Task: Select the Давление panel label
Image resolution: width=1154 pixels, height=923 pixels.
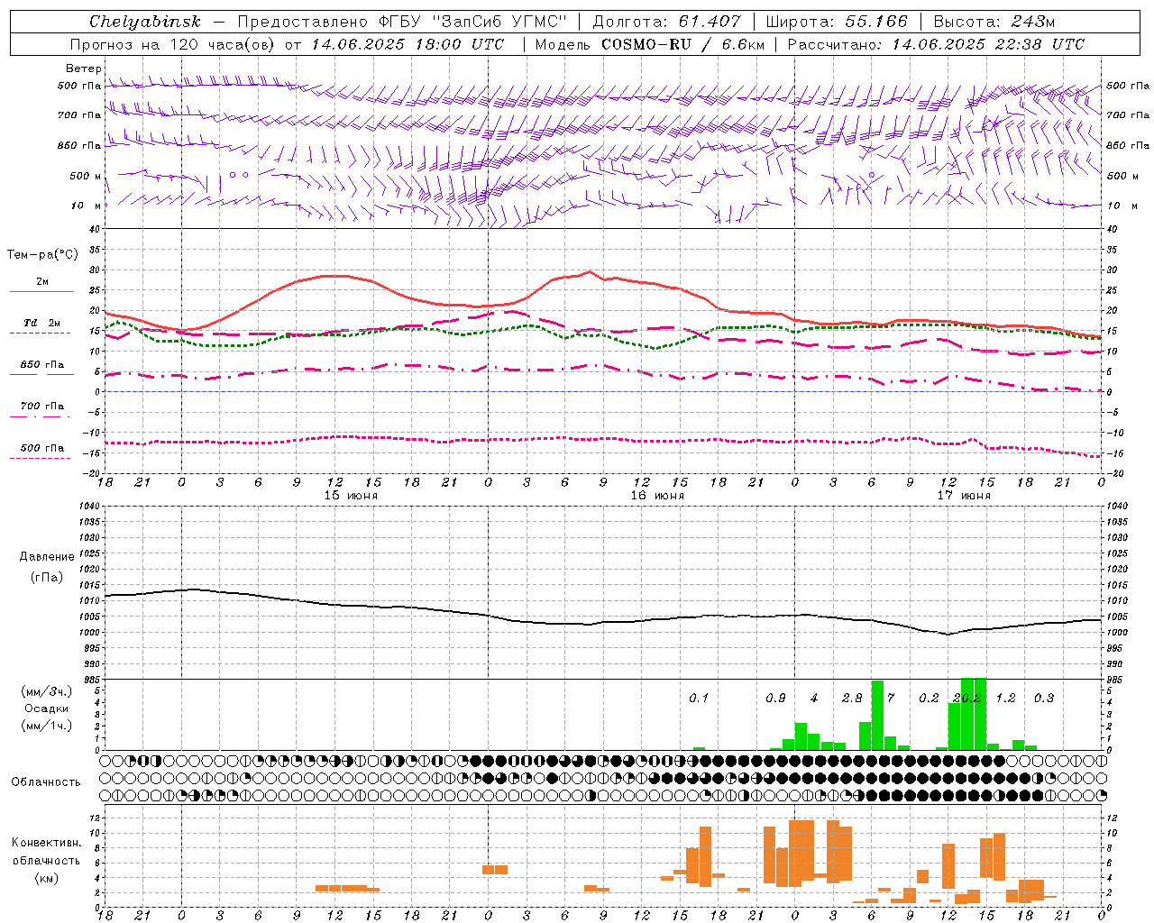Action: (x=47, y=557)
